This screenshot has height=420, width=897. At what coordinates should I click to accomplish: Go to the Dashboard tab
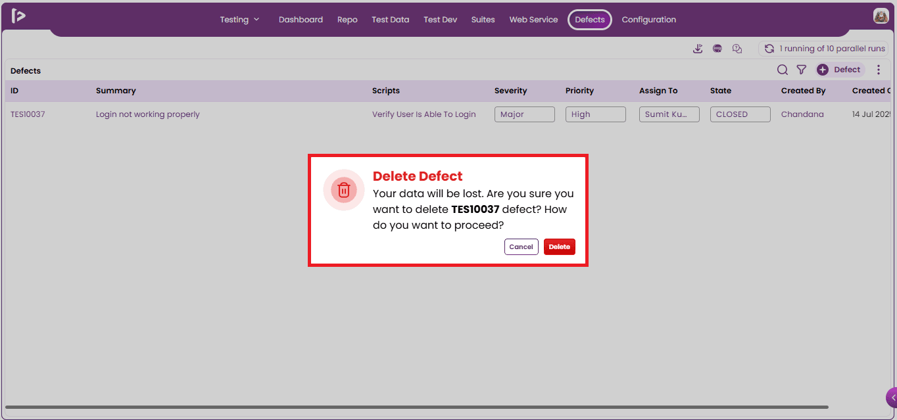pos(301,20)
